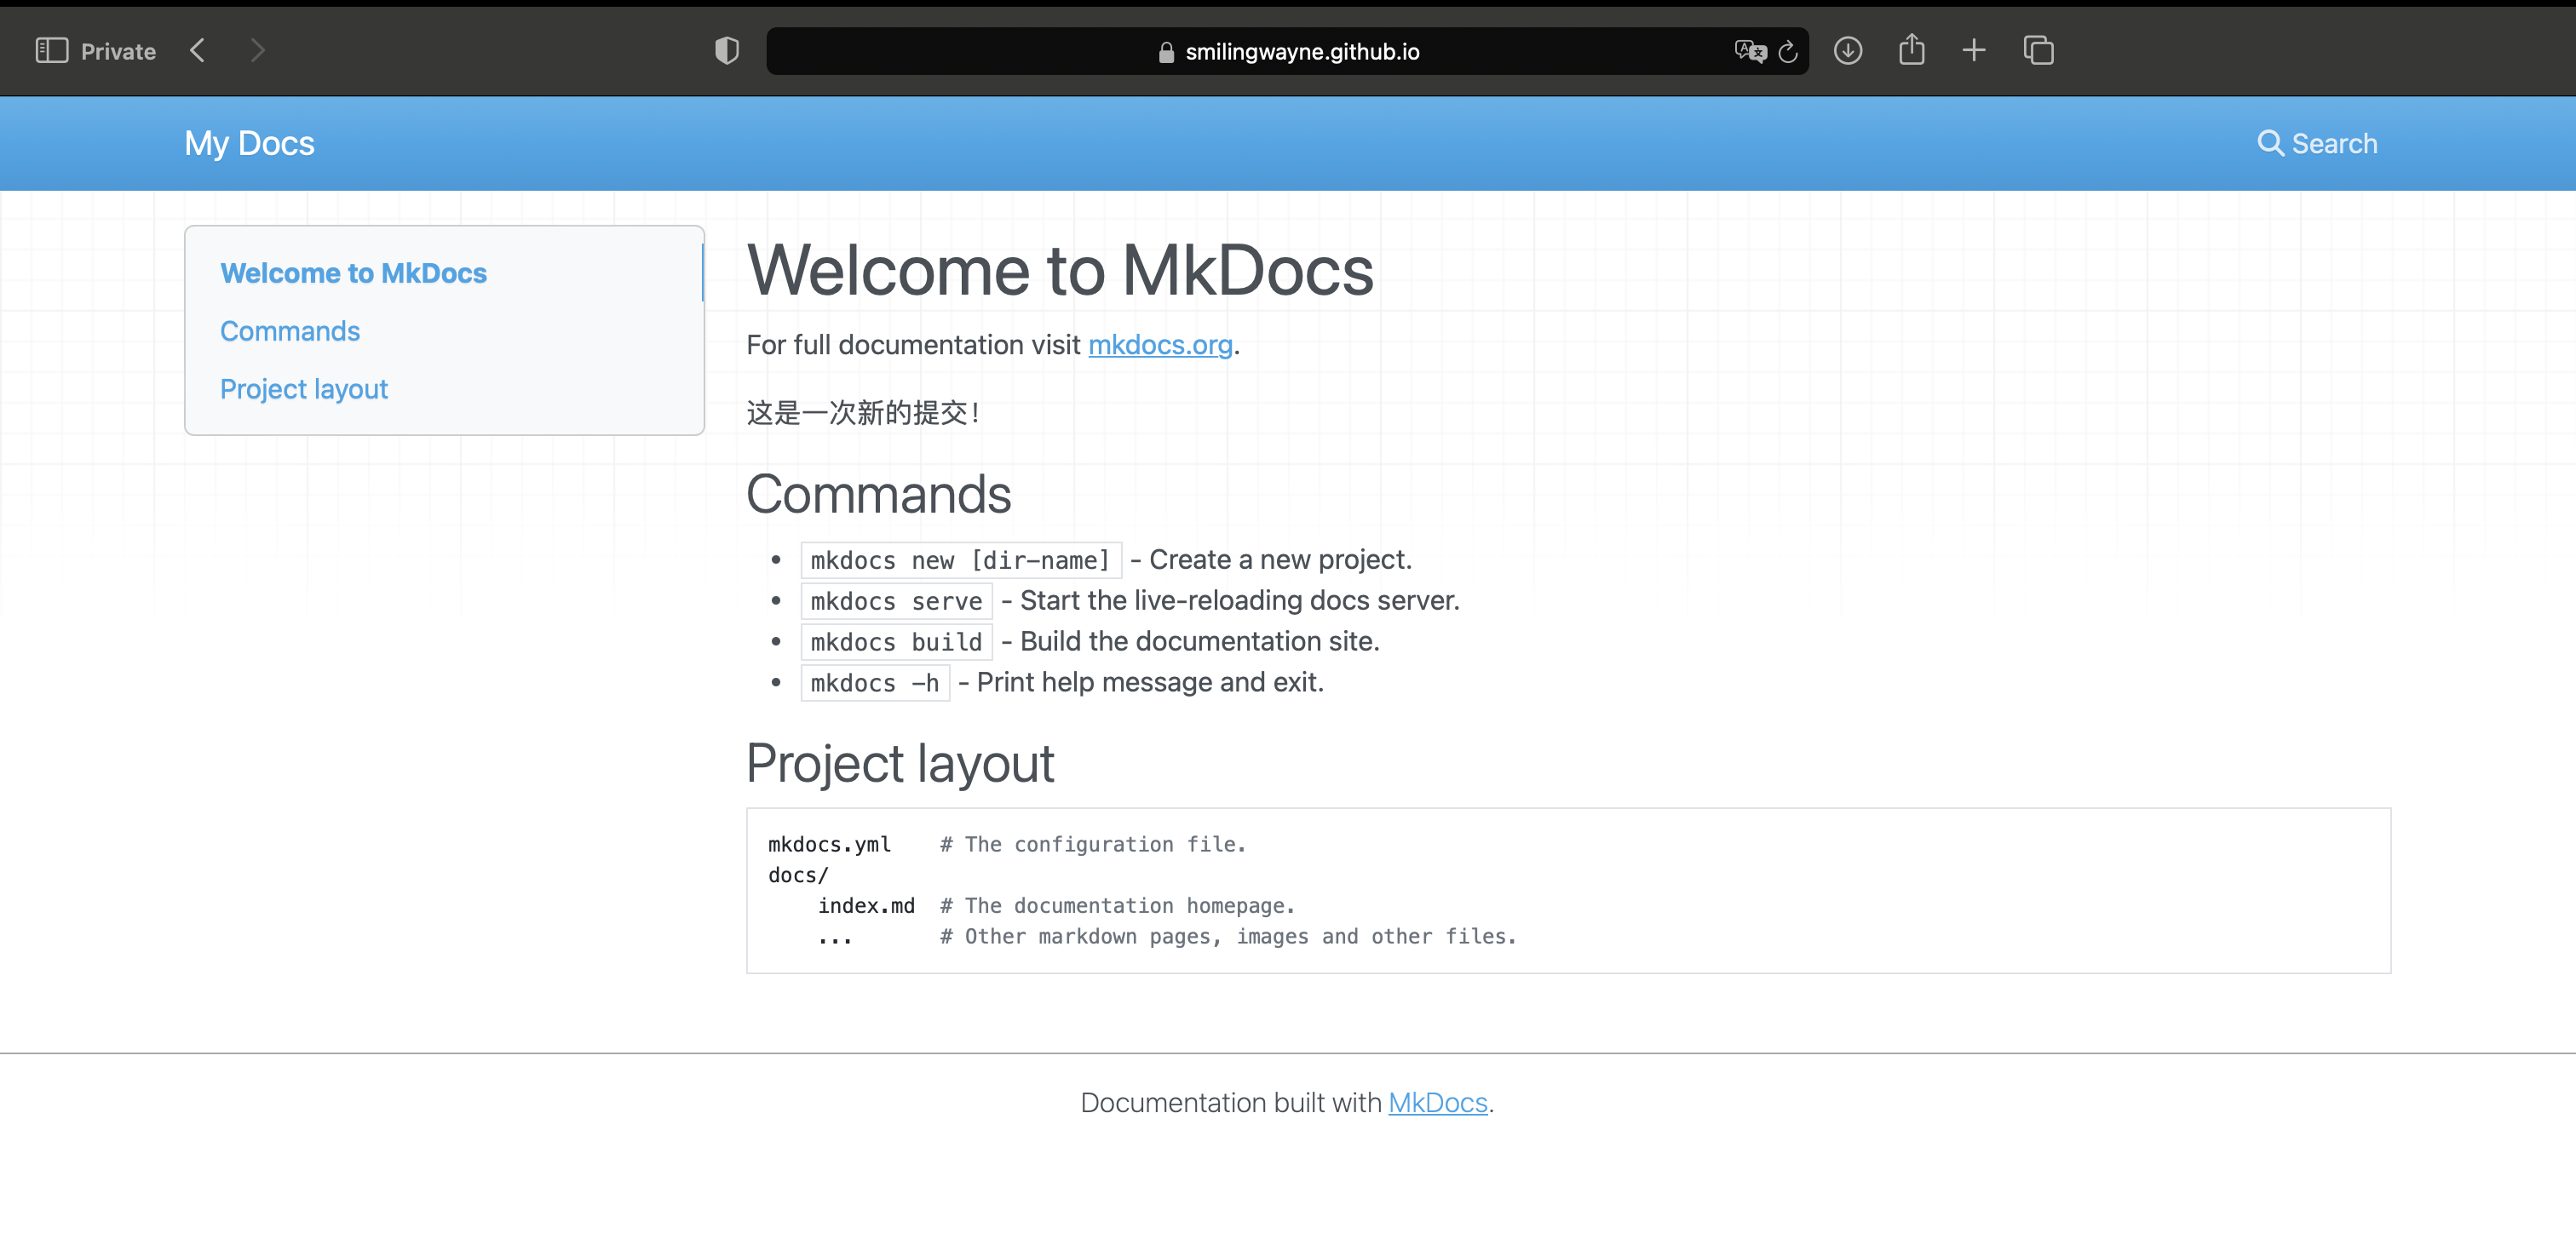Go forward with the forward arrow
This screenshot has width=2576, height=1245.
click(257, 51)
